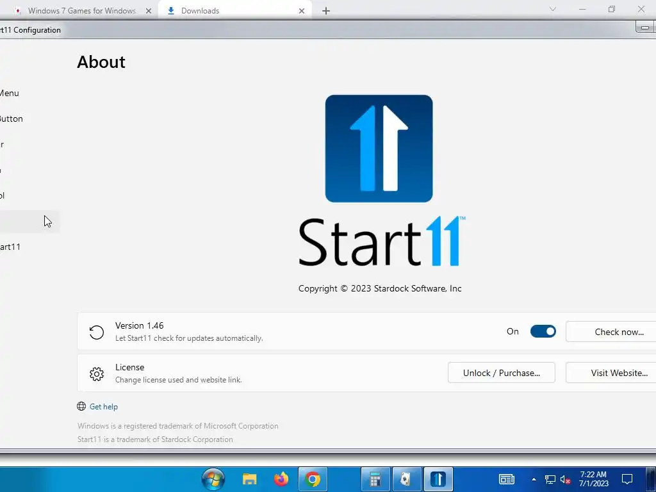
Task: Expand the tab search chevron in browser
Action: [x=553, y=9]
